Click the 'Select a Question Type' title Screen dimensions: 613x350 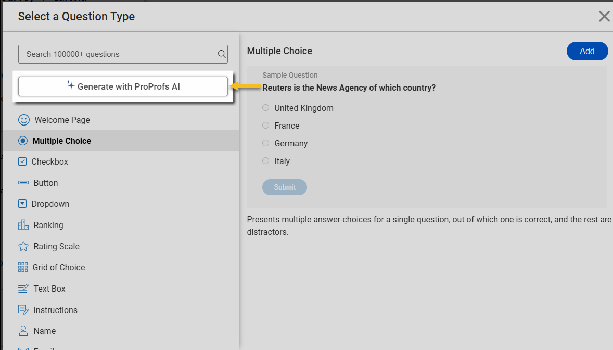pyautogui.click(x=76, y=17)
